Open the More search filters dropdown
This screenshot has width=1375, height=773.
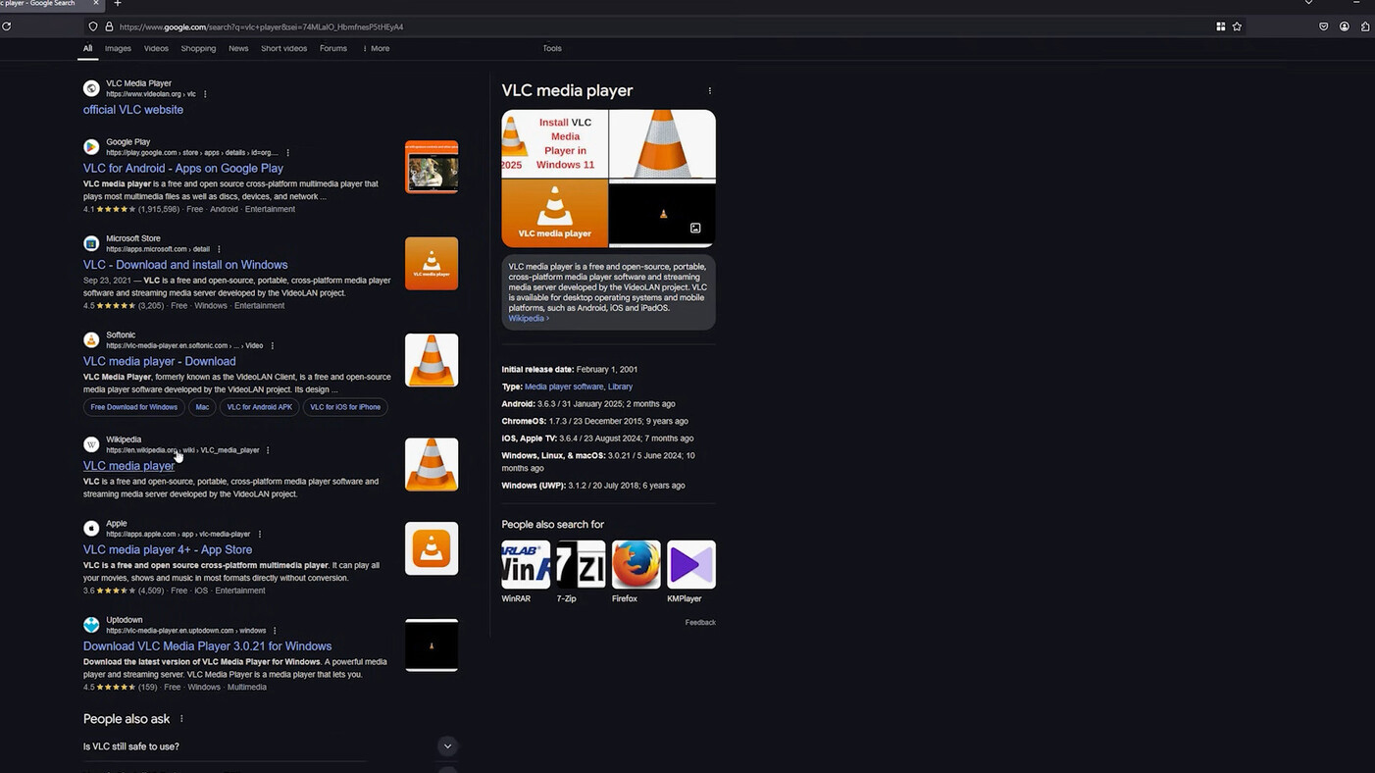[376, 48]
